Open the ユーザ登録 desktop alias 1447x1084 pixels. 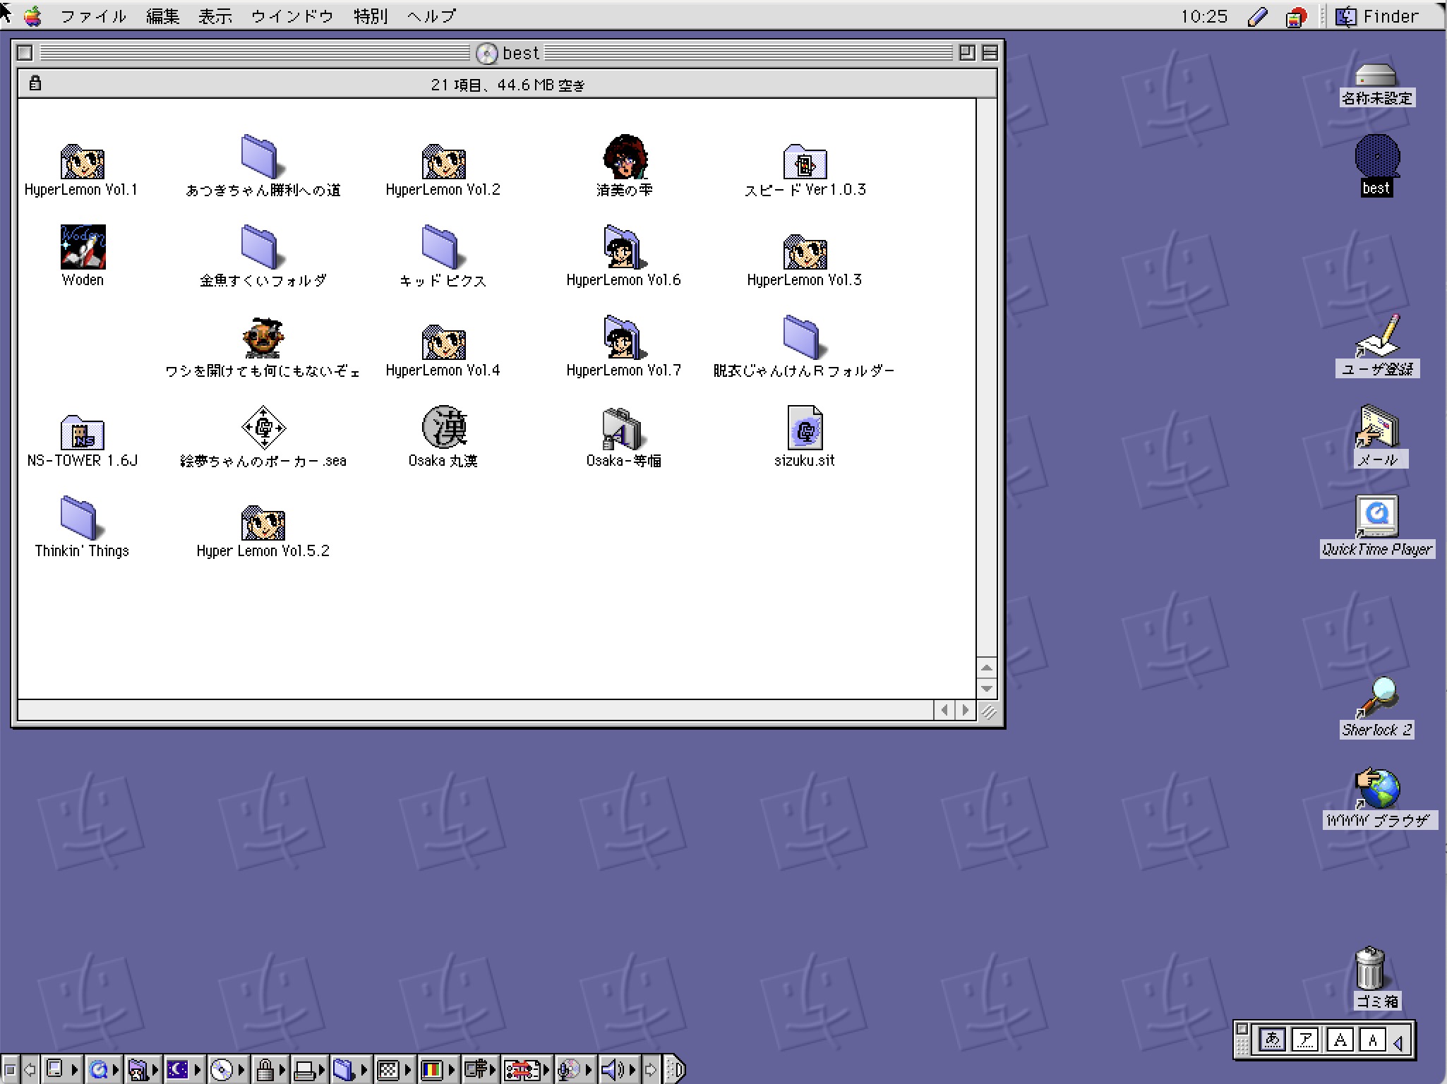coord(1377,337)
